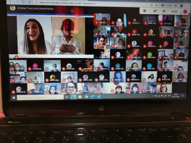Click the browser home icon
Image resolution: width=191 pixels, height=143 pixels.
coord(29,2)
